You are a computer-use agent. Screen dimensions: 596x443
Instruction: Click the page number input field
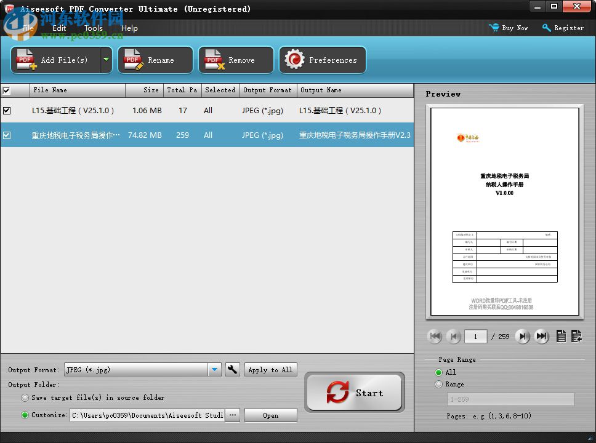(475, 337)
